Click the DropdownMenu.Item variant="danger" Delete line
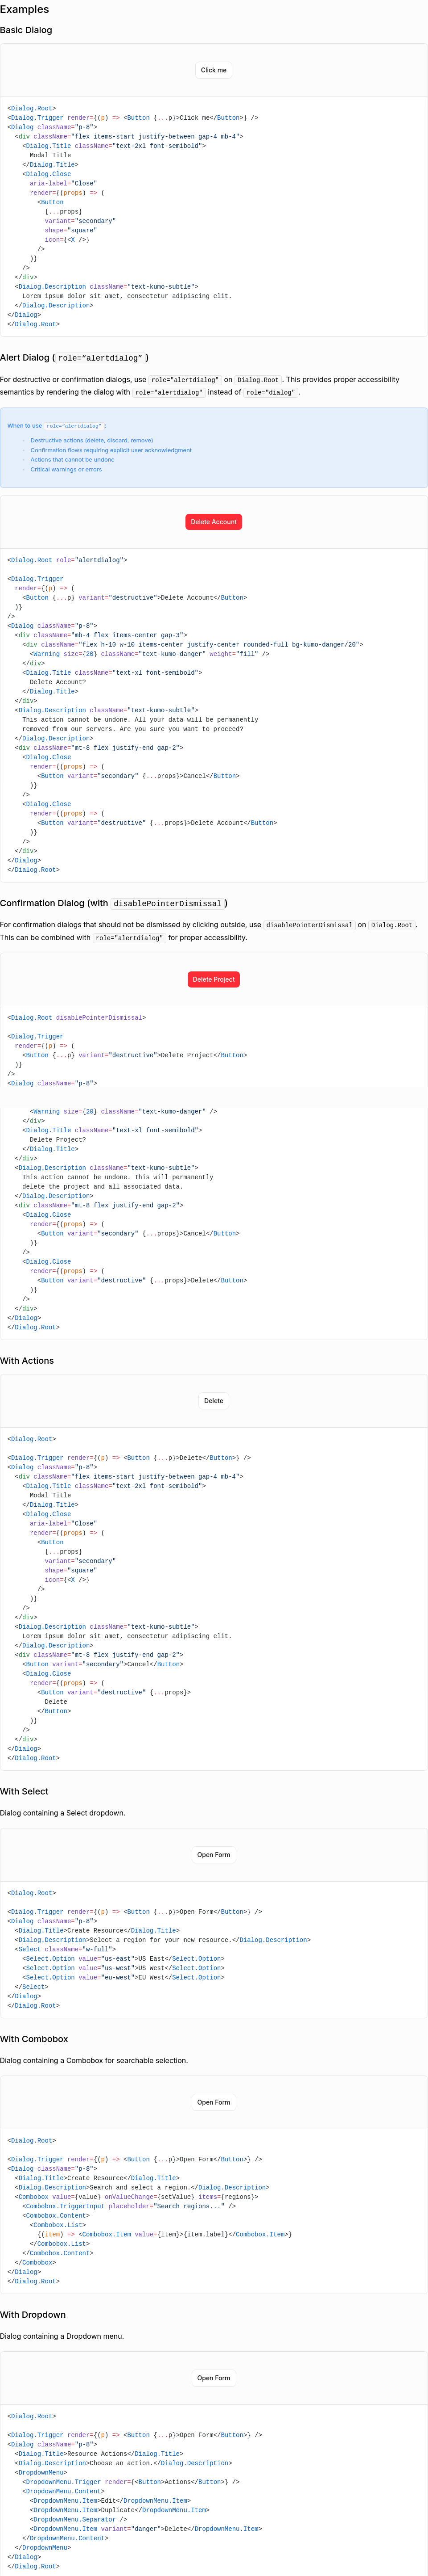 [x=146, y=2529]
